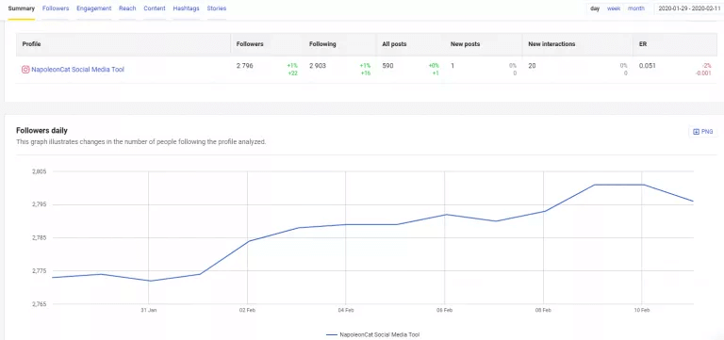Export the Followers daily graph as PNG
The image size is (724, 340).
click(x=703, y=132)
